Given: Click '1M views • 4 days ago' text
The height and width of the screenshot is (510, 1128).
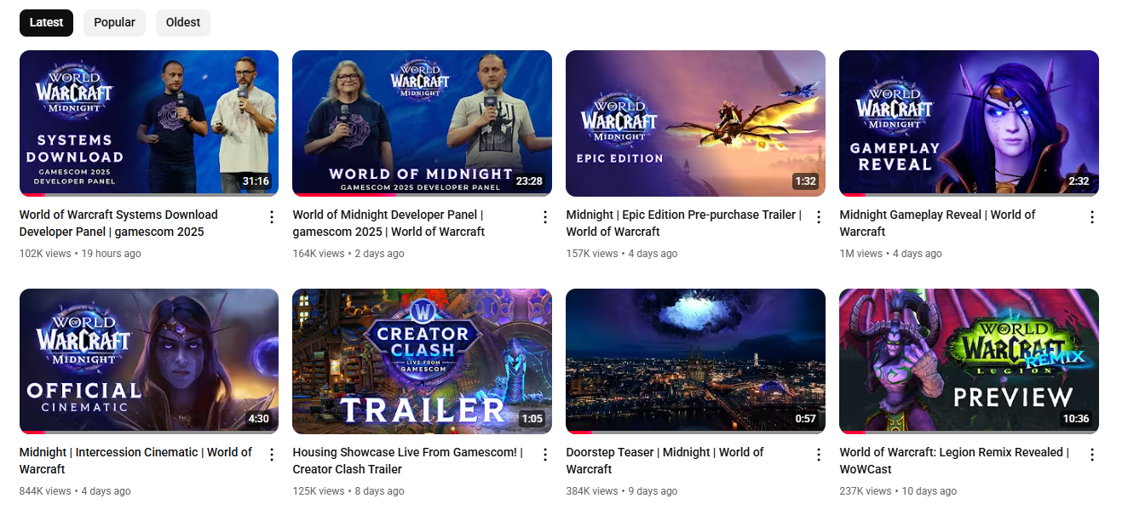Looking at the screenshot, I should pos(890,254).
